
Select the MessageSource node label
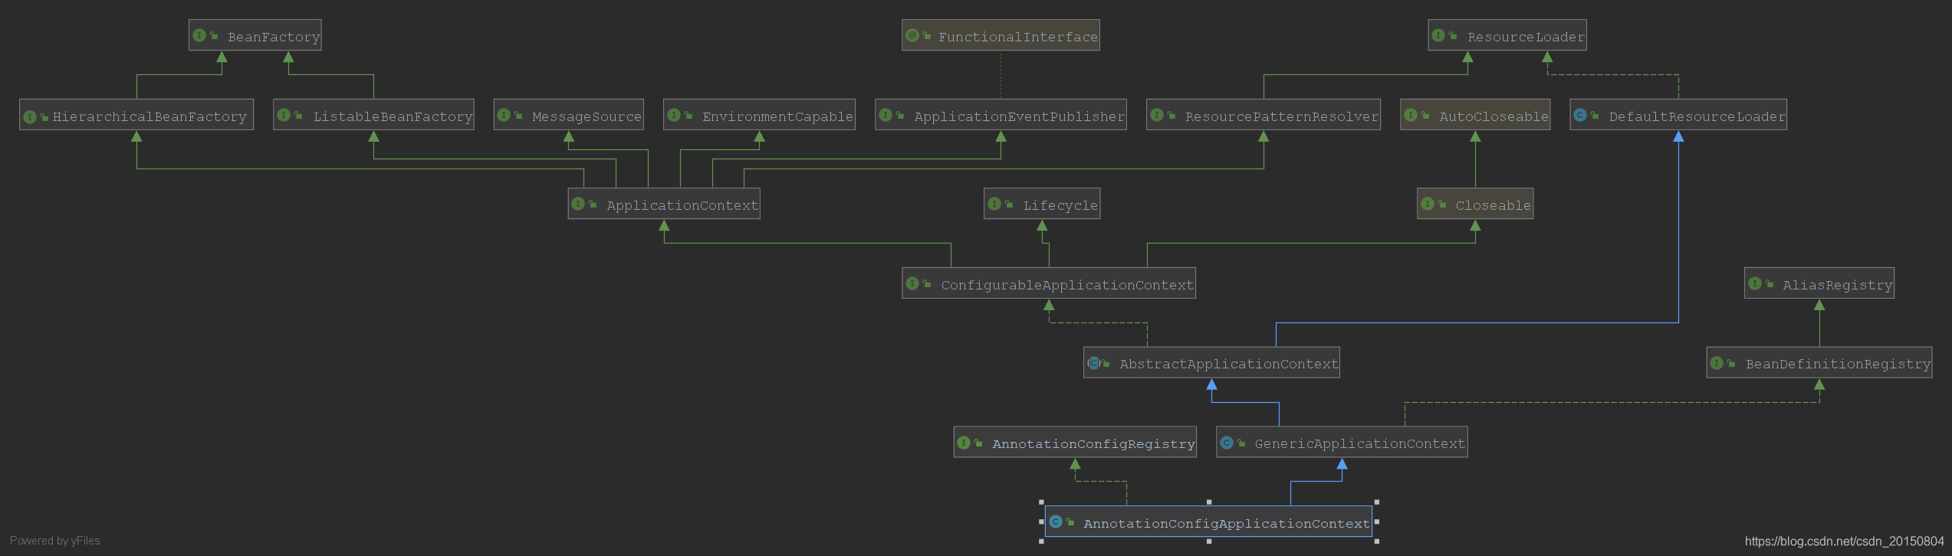pyautogui.click(x=587, y=116)
